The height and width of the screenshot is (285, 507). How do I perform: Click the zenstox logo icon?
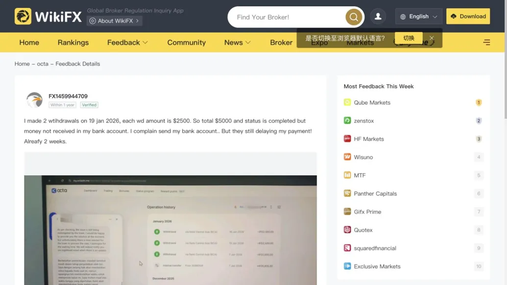point(347,120)
